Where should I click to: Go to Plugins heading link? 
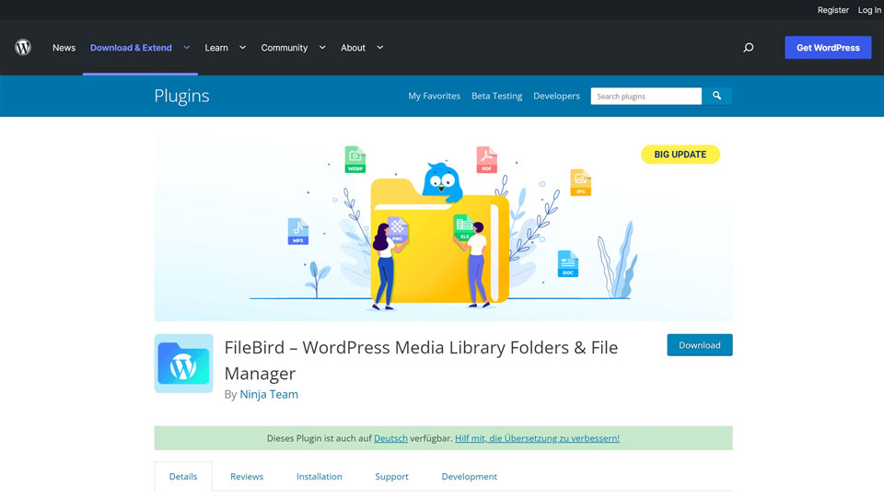(x=181, y=96)
